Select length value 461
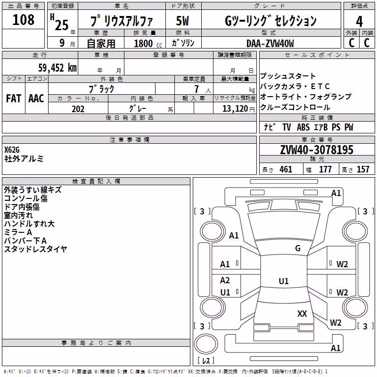Screen dimensions: 377x377 pyautogui.click(x=286, y=170)
